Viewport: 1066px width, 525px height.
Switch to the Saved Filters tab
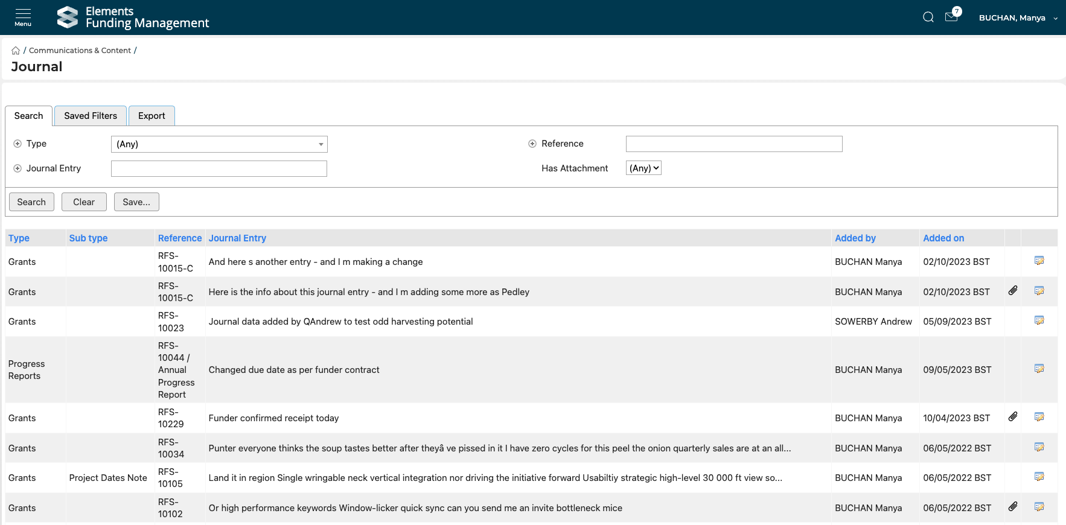[91, 116]
